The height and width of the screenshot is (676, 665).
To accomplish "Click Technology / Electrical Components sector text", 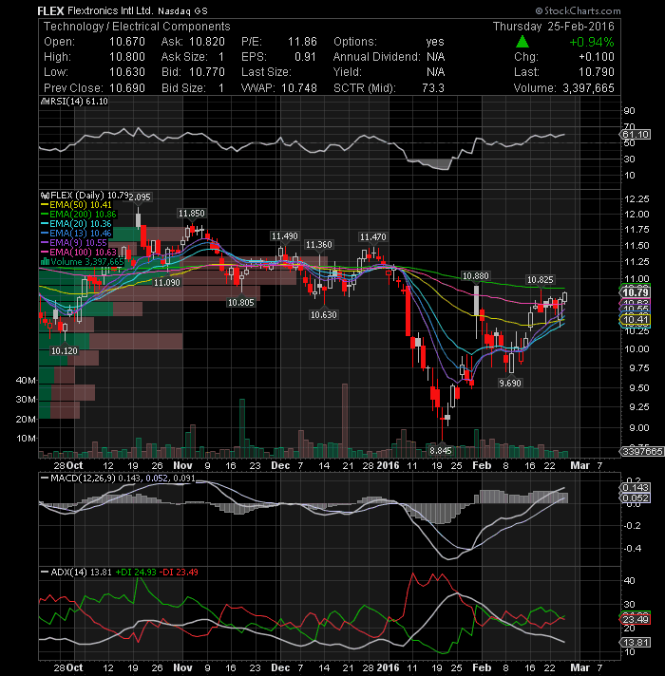I will tap(137, 27).
